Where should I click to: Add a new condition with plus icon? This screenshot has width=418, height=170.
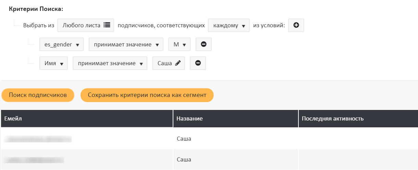296,25
